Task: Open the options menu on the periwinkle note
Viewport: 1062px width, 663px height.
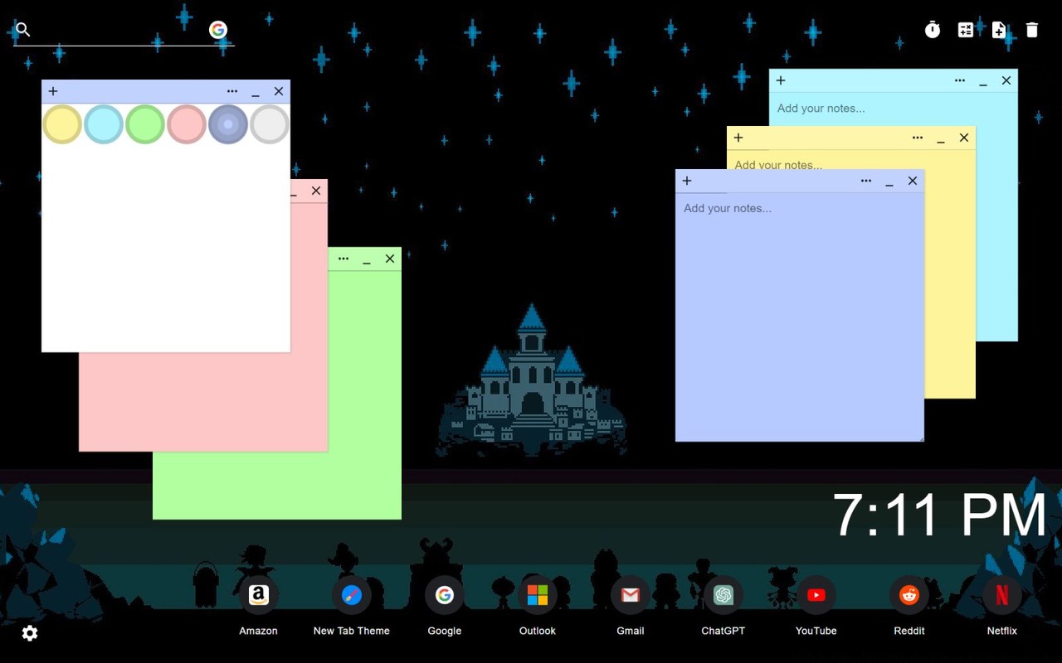Action: click(x=866, y=181)
